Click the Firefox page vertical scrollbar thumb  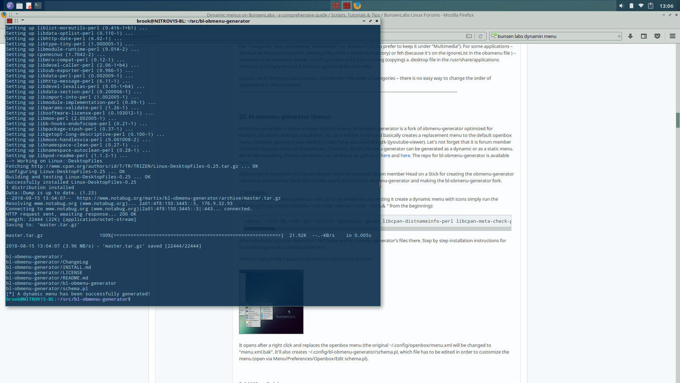[x=678, y=120]
